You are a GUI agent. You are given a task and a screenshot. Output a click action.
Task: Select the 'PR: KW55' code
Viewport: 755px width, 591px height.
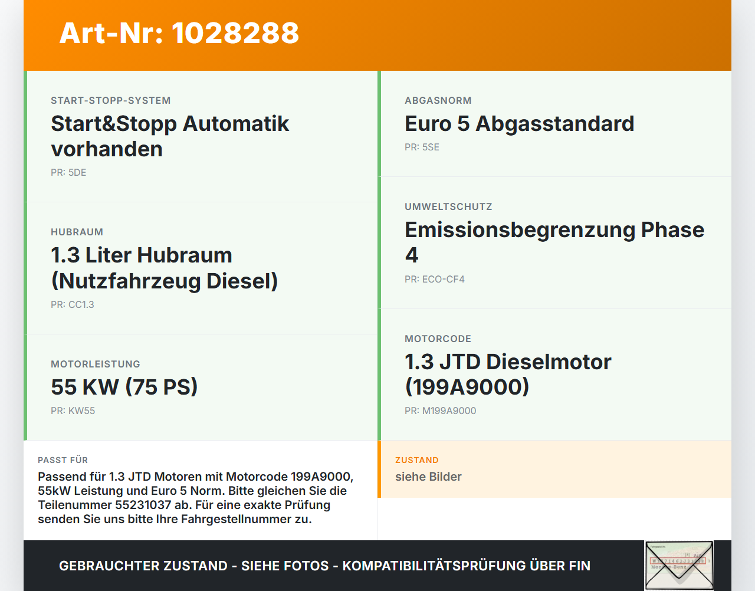pyautogui.click(x=73, y=411)
